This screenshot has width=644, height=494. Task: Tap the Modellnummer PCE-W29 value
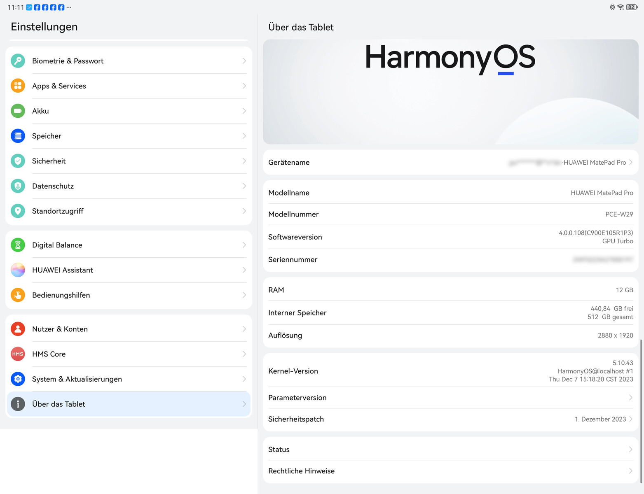[619, 214]
